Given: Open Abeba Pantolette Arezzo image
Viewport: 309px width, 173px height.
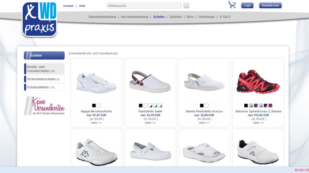Looking at the screenshot, I should click(204, 82).
